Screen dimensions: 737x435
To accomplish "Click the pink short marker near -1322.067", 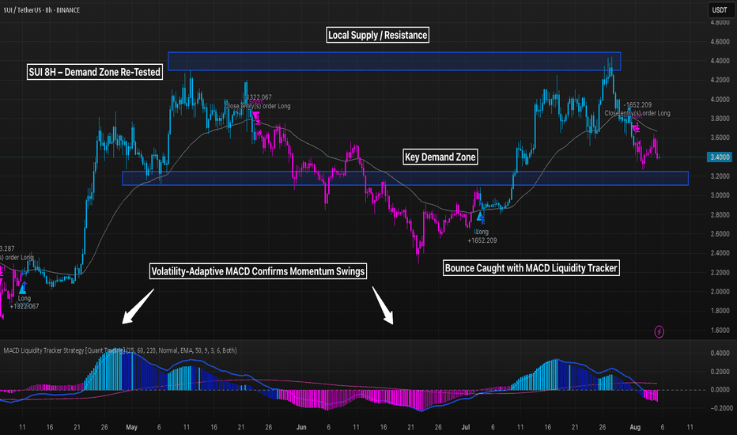I will pos(256,116).
